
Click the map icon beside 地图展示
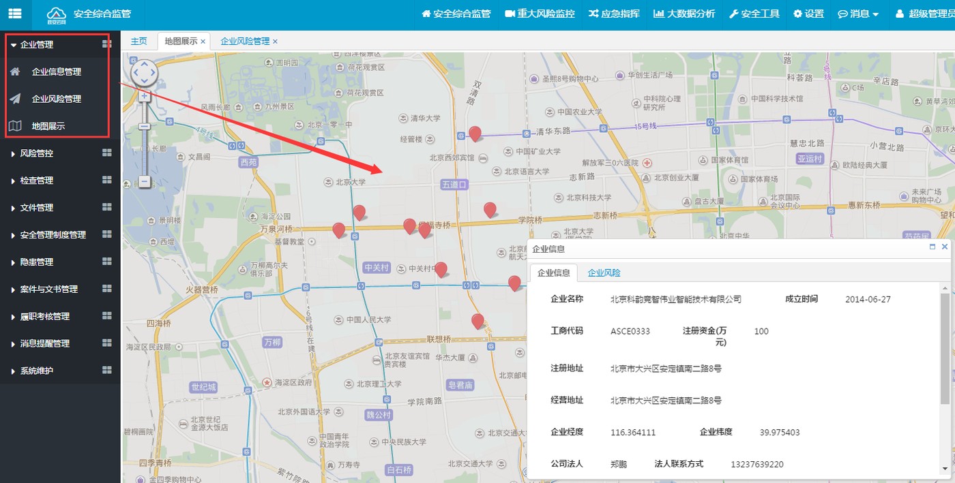pyautogui.click(x=16, y=125)
